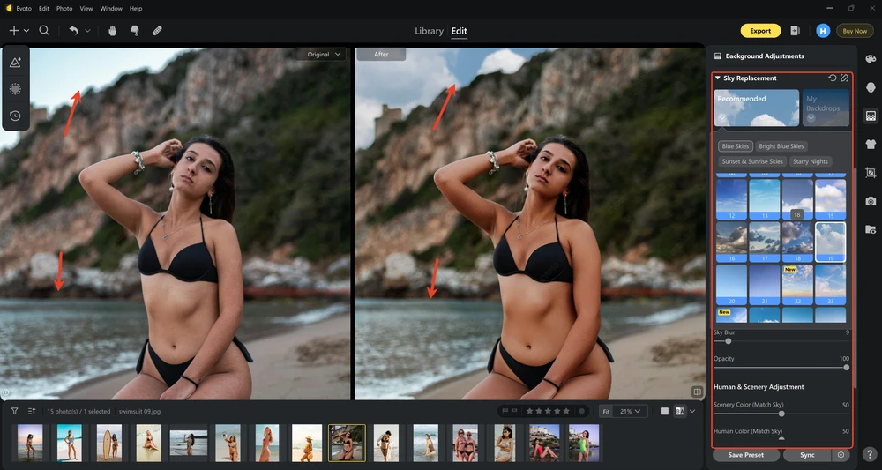The height and width of the screenshot is (470, 882).
Task: Choose sky thumbnail number 17
Action: point(765,242)
